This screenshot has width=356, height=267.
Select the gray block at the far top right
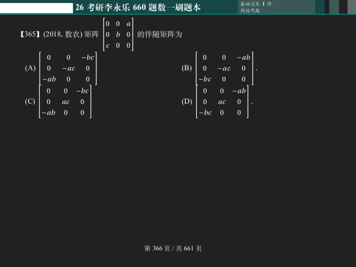(x=352, y=6)
